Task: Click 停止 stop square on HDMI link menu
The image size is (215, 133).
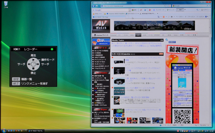Action: [x=33, y=69]
